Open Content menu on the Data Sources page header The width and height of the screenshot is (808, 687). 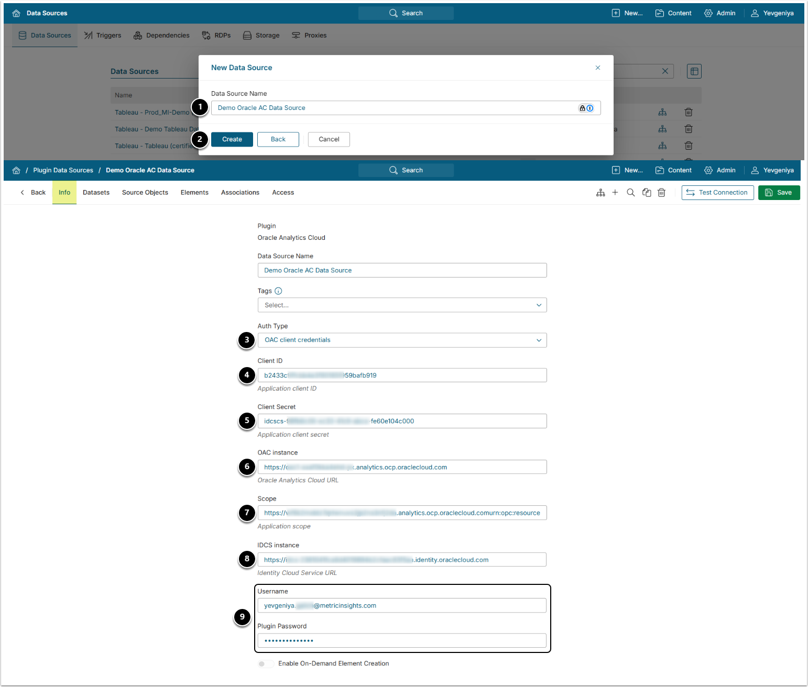(x=673, y=13)
